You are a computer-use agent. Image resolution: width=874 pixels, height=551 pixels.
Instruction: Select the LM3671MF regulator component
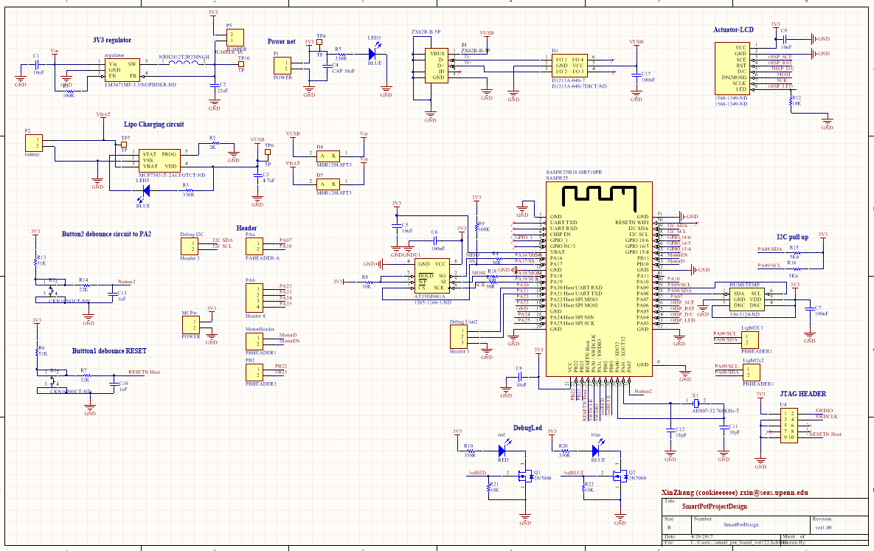click(x=122, y=70)
